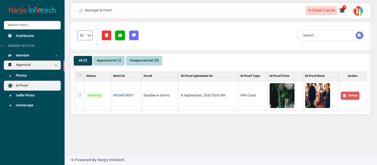This screenshot has height=165, width=377.
Task: Click the table Search input field
Action: click(327, 35)
